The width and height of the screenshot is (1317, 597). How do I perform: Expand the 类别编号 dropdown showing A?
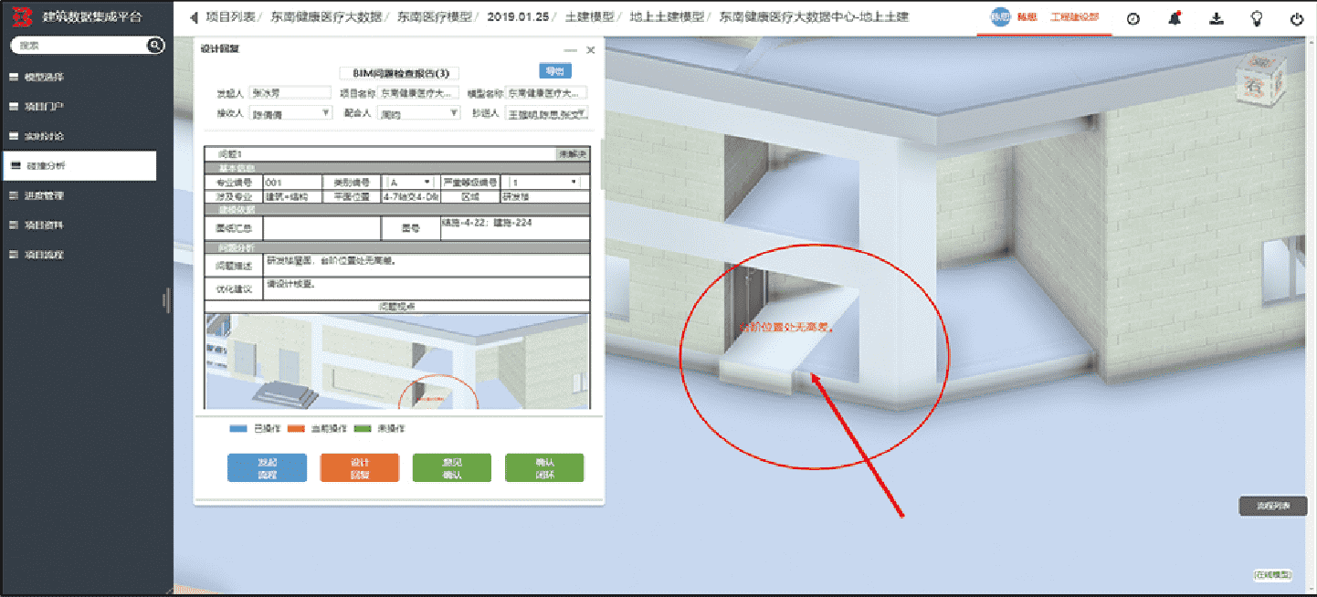point(409,183)
